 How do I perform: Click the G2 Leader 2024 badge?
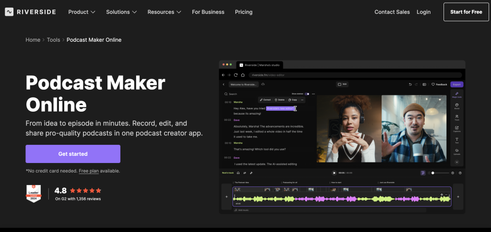pyautogui.click(x=34, y=194)
